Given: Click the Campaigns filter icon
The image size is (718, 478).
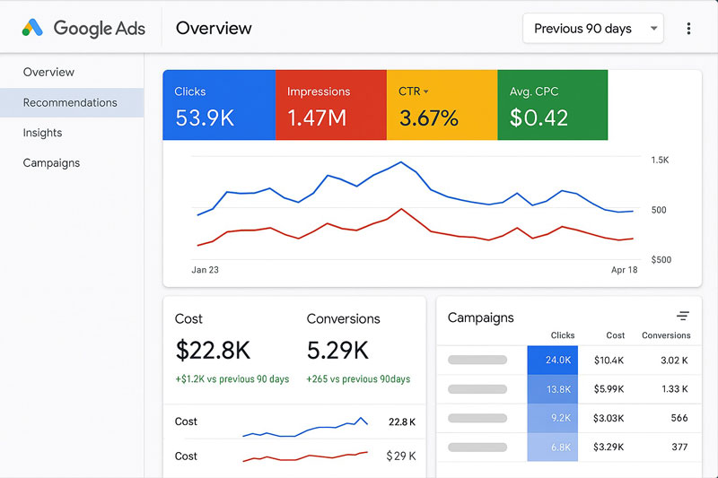Looking at the screenshot, I should (683, 317).
